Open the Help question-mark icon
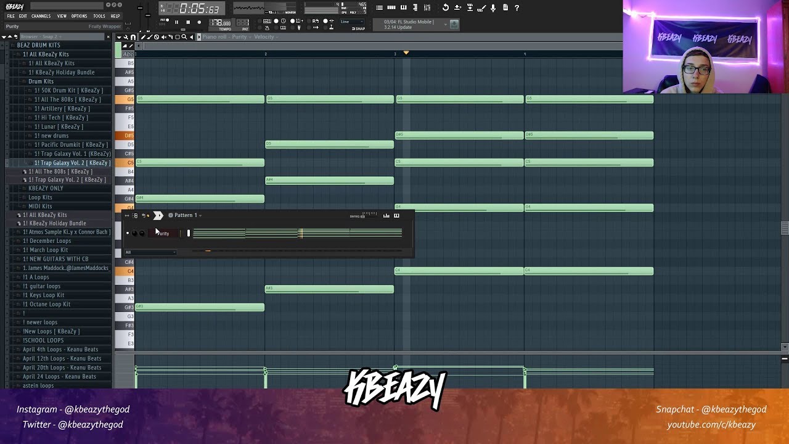 tap(517, 7)
